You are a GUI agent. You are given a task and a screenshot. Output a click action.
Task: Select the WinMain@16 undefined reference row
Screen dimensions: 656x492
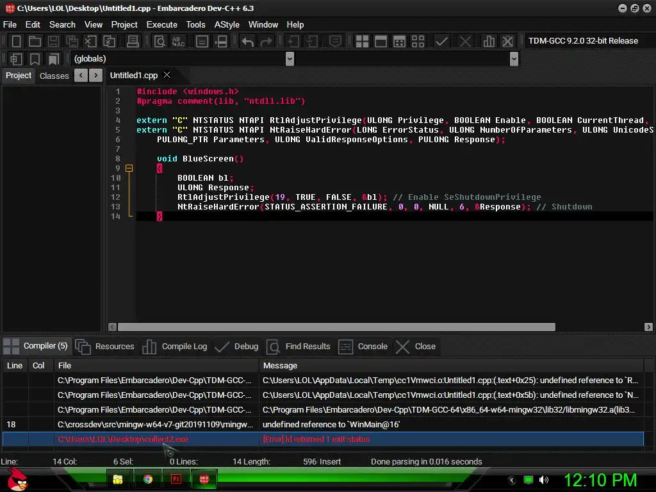tap(323, 424)
